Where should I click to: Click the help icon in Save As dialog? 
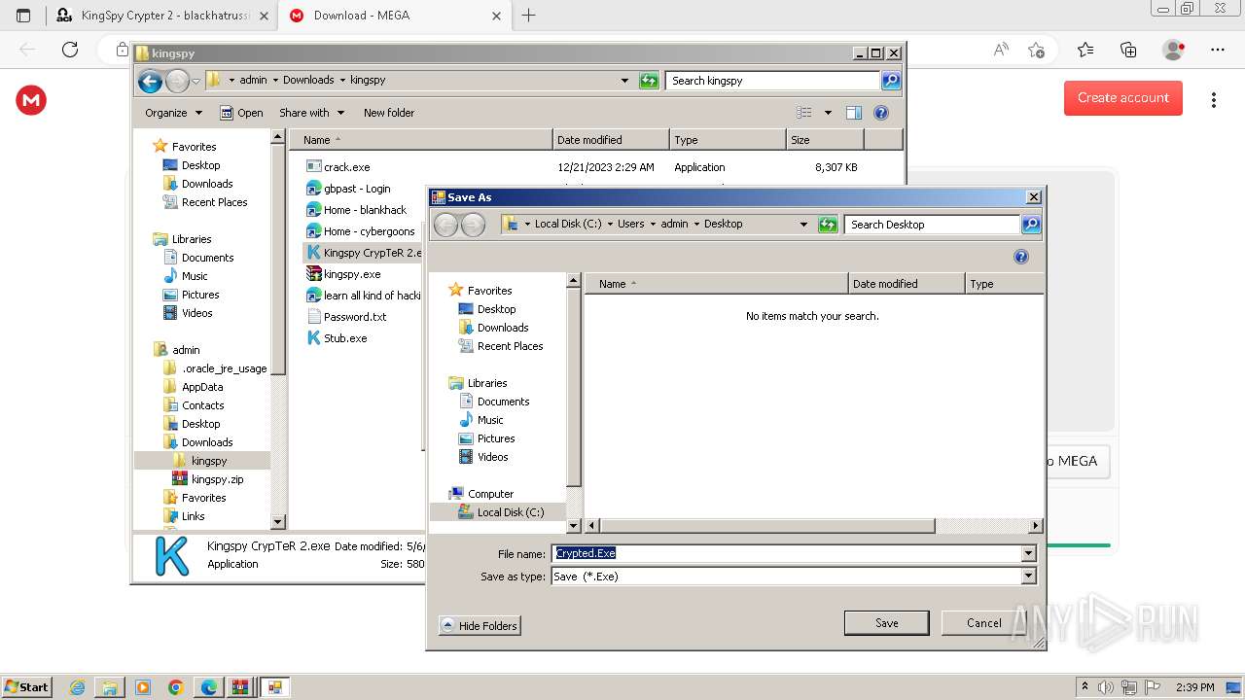coord(1020,257)
